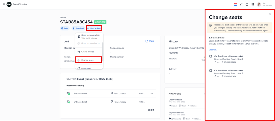Viewport: 275px width, 121px height.
Task: Expand the More actions dropdown
Action: coord(94,28)
